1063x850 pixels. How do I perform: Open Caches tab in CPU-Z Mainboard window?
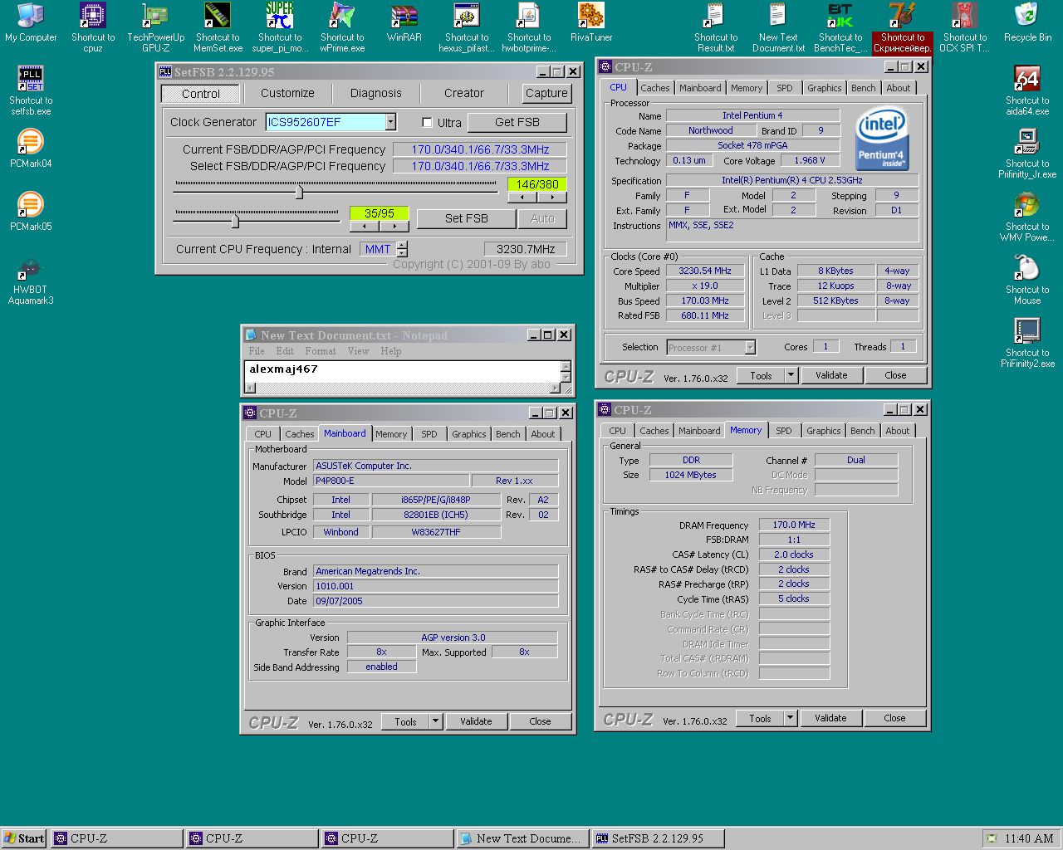299,433
